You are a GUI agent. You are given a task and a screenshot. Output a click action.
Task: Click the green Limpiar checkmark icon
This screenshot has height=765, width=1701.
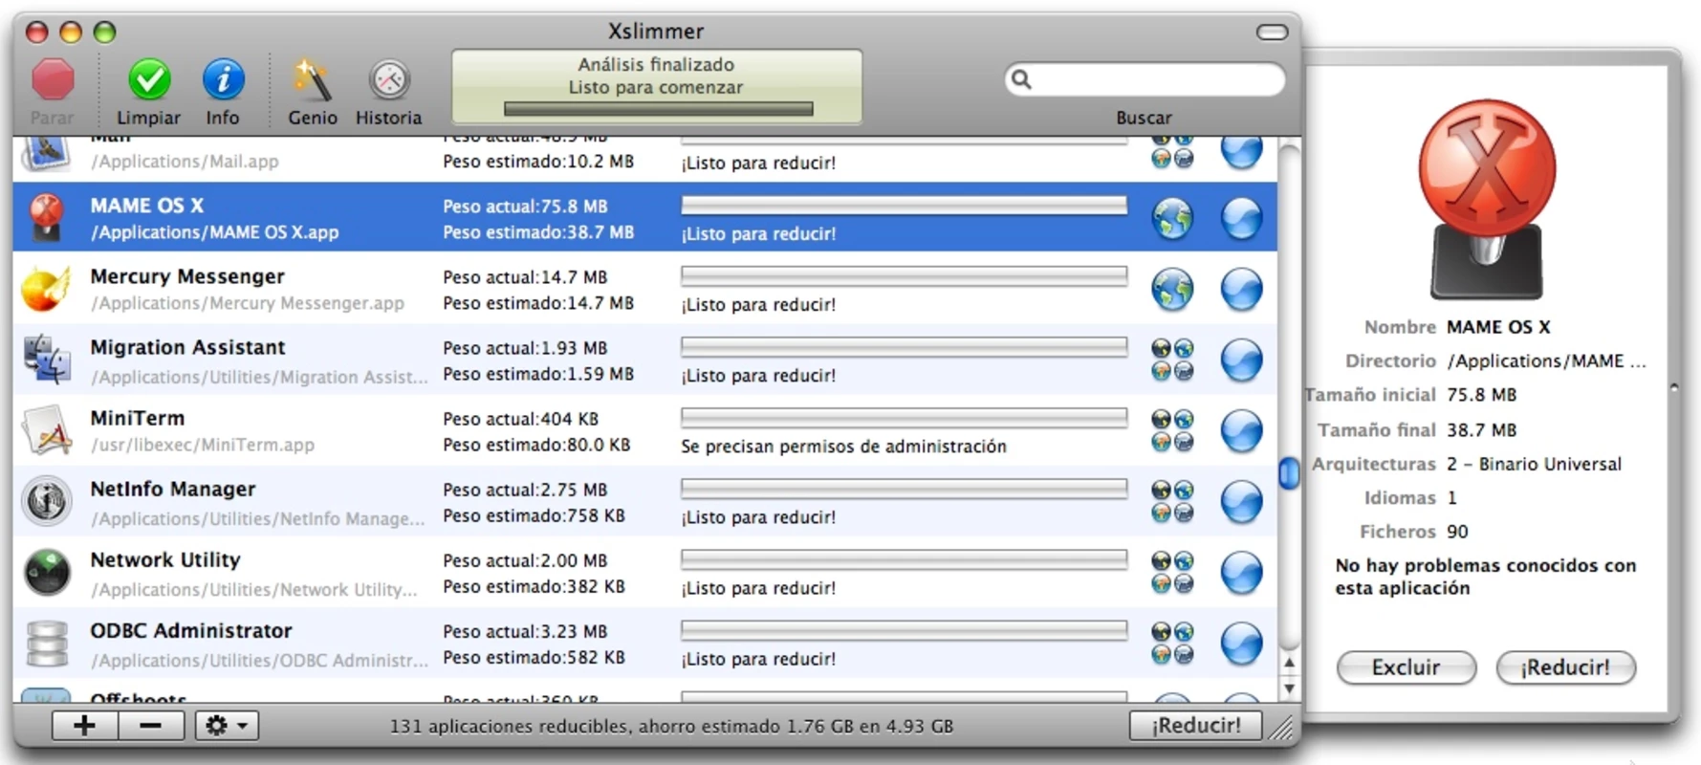pyautogui.click(x=149, y=80)
